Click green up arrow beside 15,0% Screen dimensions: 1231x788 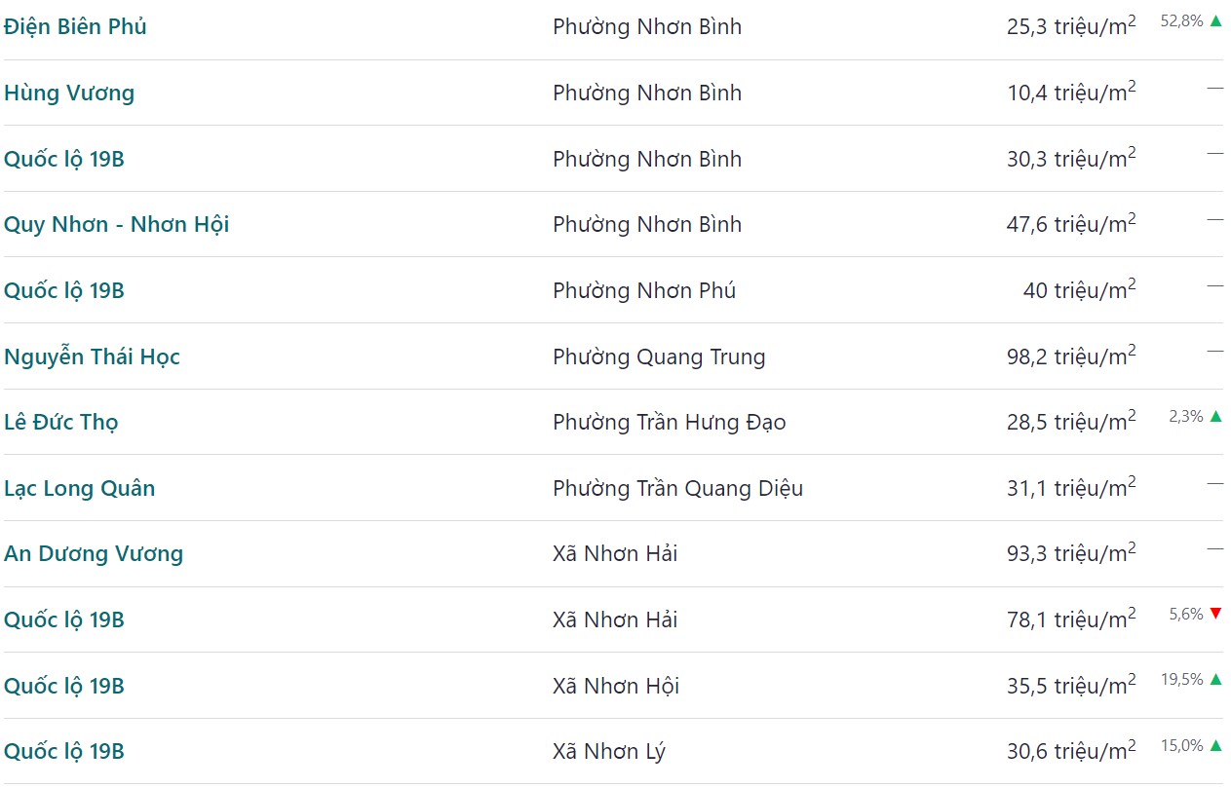point(1215,745)
